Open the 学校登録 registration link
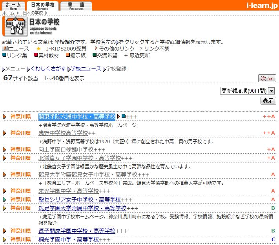 pos(116,69)
